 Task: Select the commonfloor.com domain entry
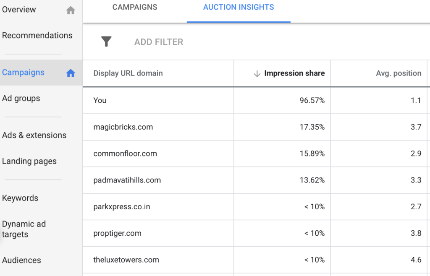point(125,154)
